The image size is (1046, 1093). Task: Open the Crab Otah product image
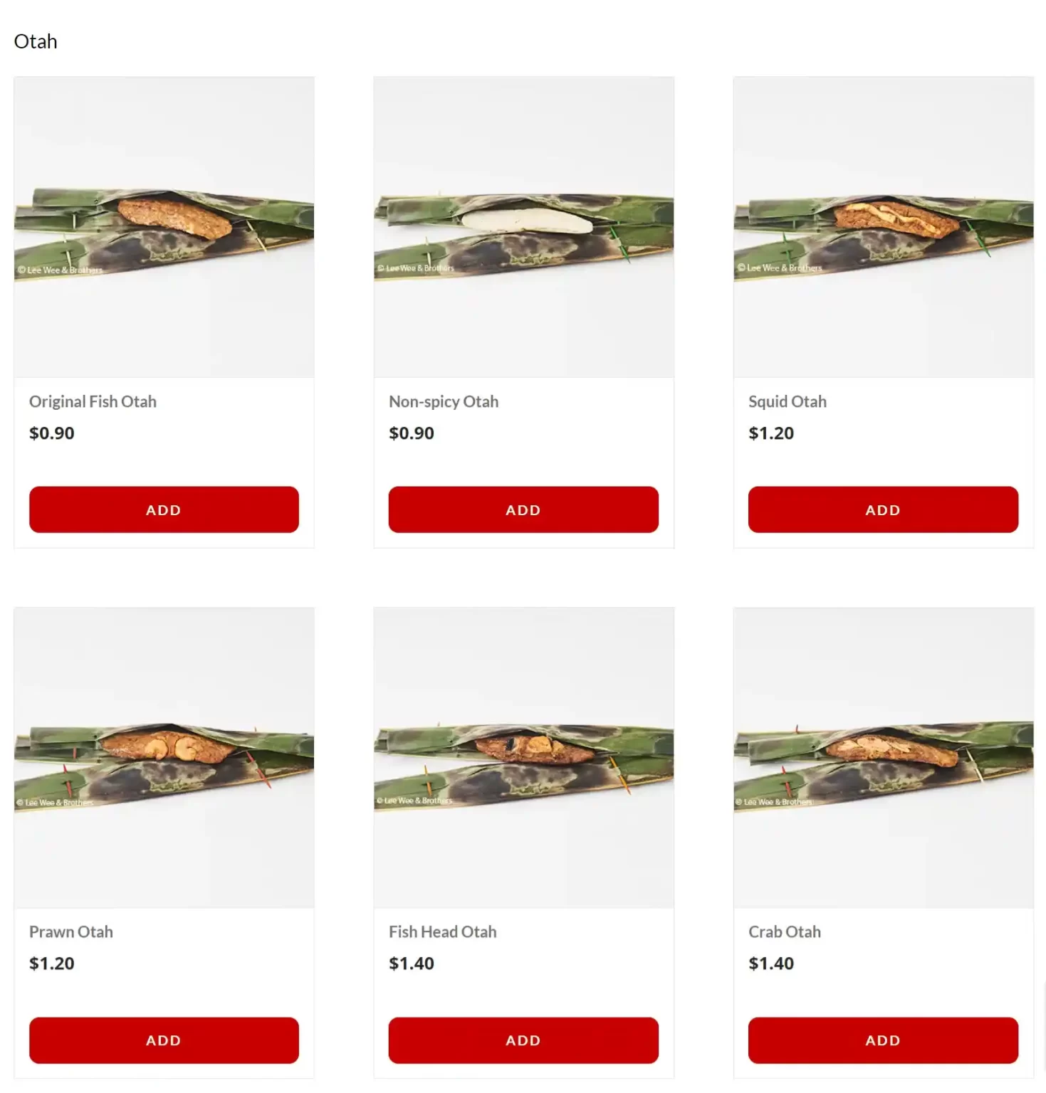coord(884,758)
